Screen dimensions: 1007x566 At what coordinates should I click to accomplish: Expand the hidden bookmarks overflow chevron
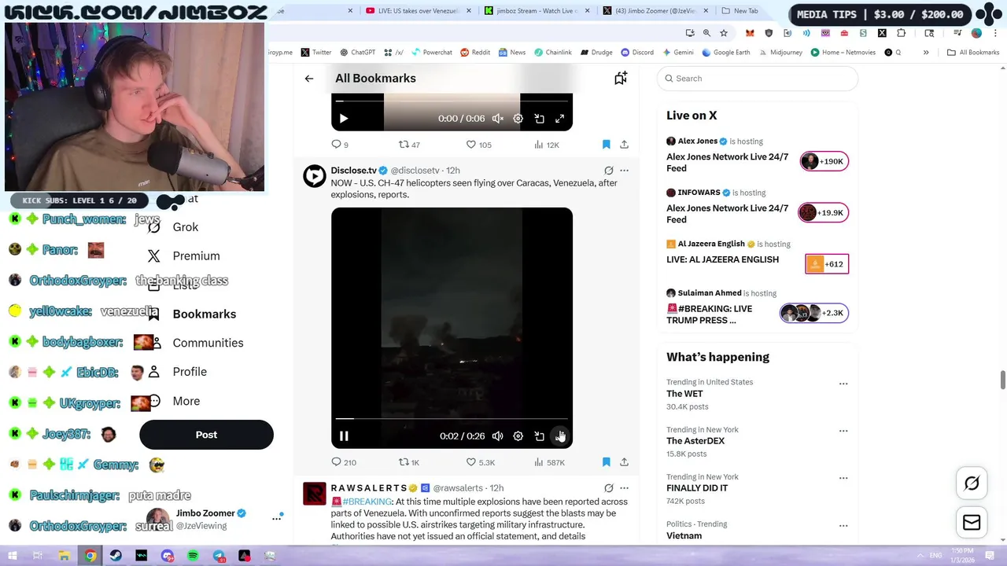[926, 53]
